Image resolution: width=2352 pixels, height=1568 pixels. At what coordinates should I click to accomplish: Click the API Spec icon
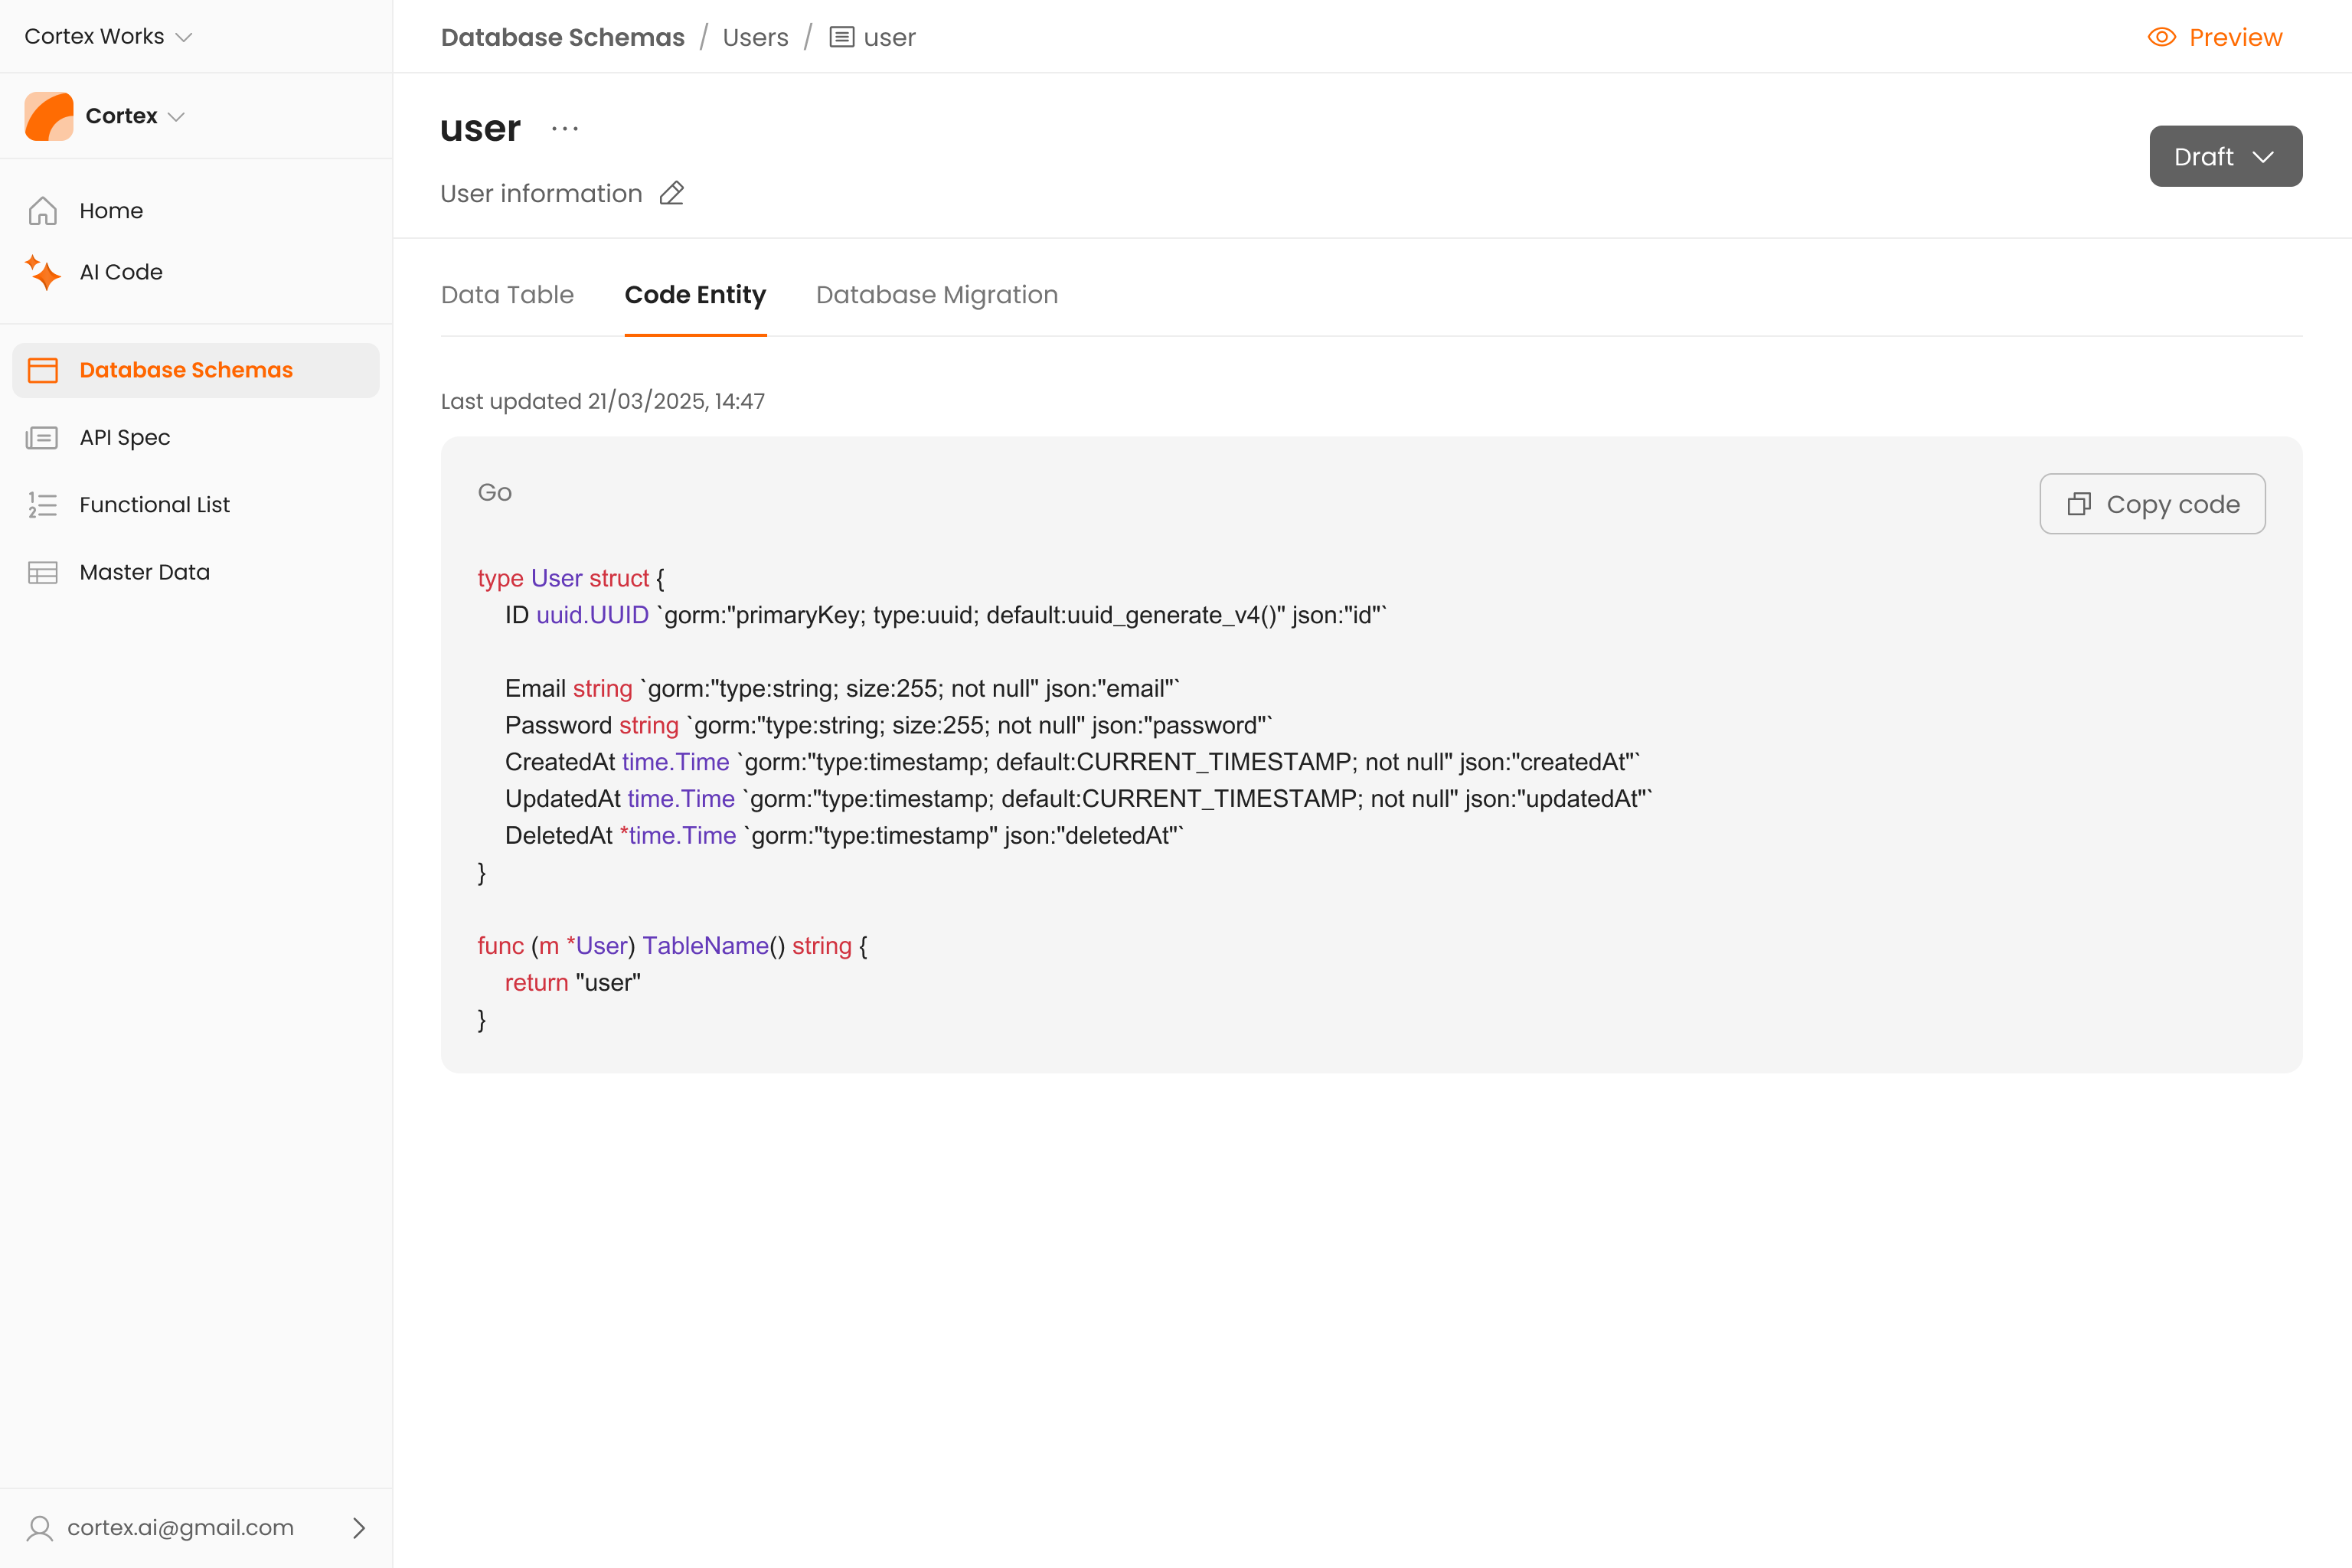tap(43, 438)
